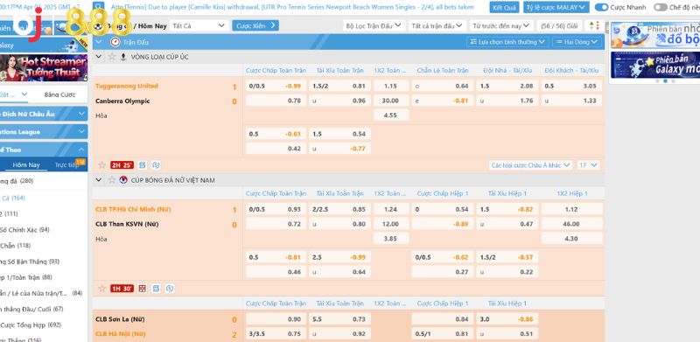Screen dimensions: 700x342
Task: Select the Bảng Cược tab in sidebar
Action: click(x=59, y=94)
